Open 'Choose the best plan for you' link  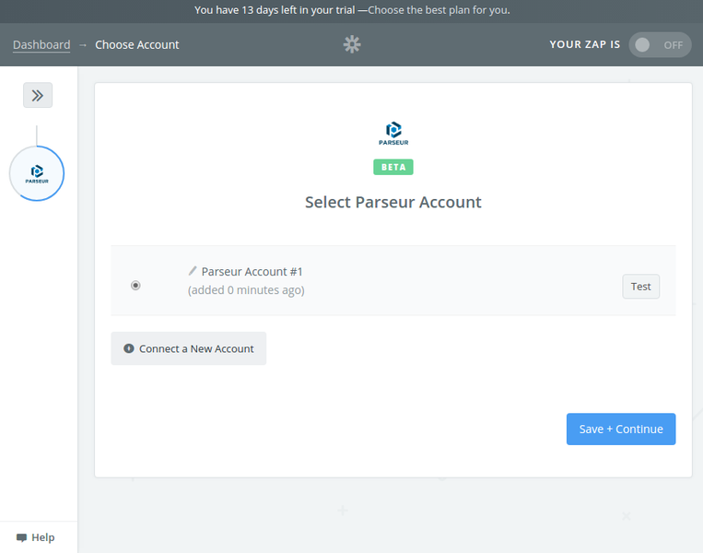click(x=439, y=10)
